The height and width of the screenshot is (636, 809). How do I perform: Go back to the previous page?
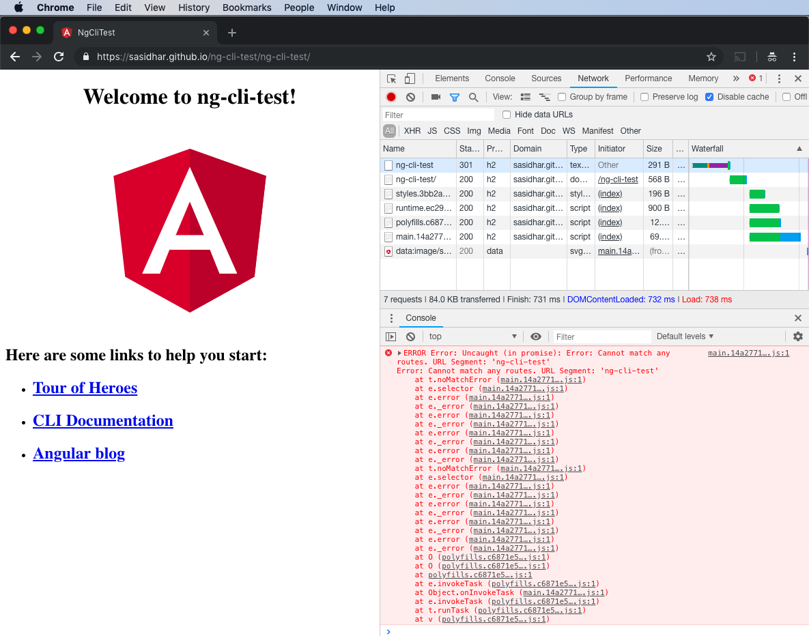pos(15,57)
